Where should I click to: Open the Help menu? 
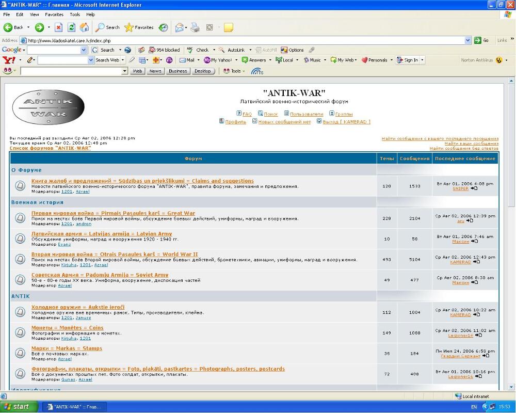pyautogui.click(x=90, y=14)
